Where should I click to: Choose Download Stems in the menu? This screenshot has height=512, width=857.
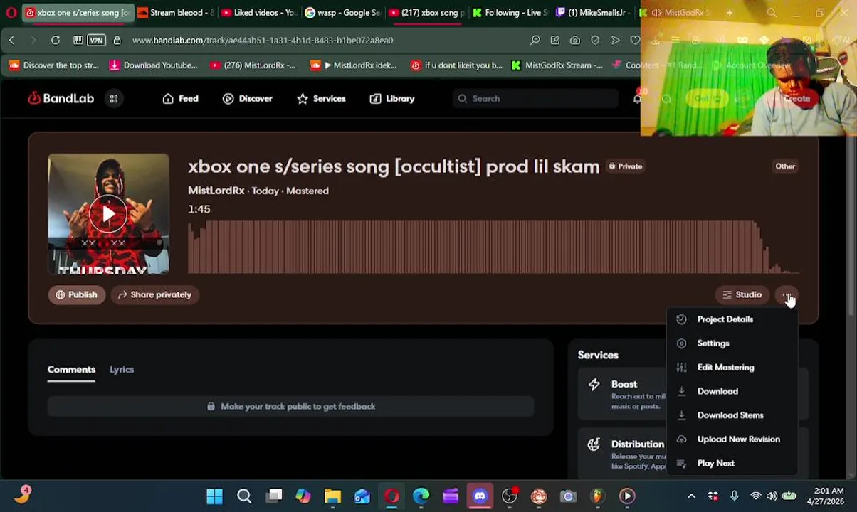tap(732, 415)
